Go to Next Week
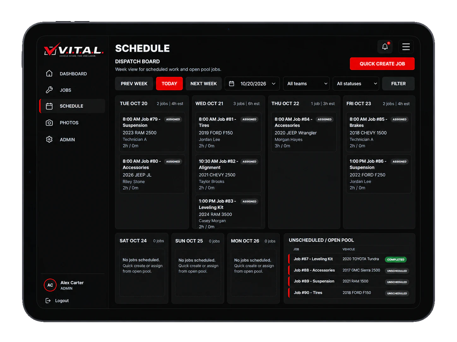 pyautogui.click(x=204, y=83)
